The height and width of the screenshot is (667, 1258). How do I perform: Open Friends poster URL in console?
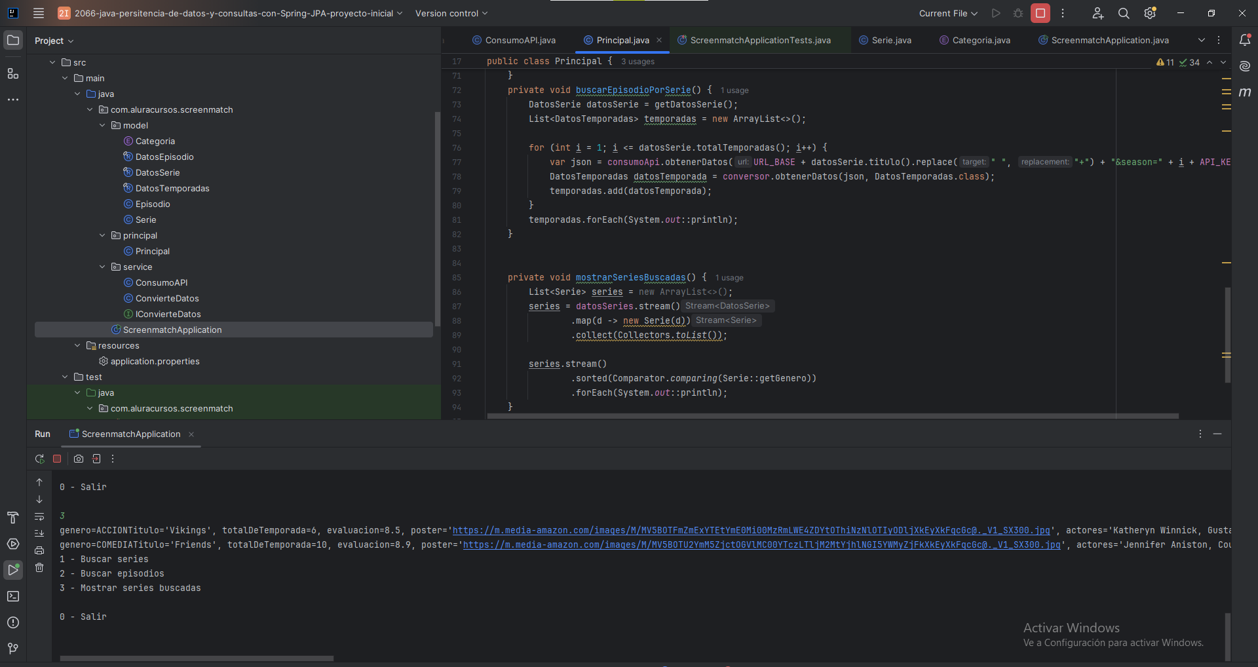pyautogui.click(x=761, y=544)
